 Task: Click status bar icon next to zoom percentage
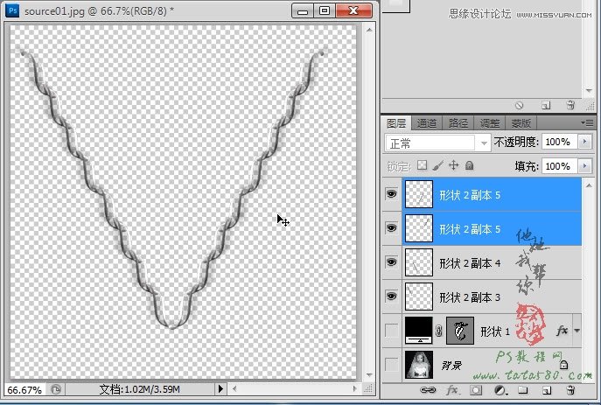click(56, 389)
